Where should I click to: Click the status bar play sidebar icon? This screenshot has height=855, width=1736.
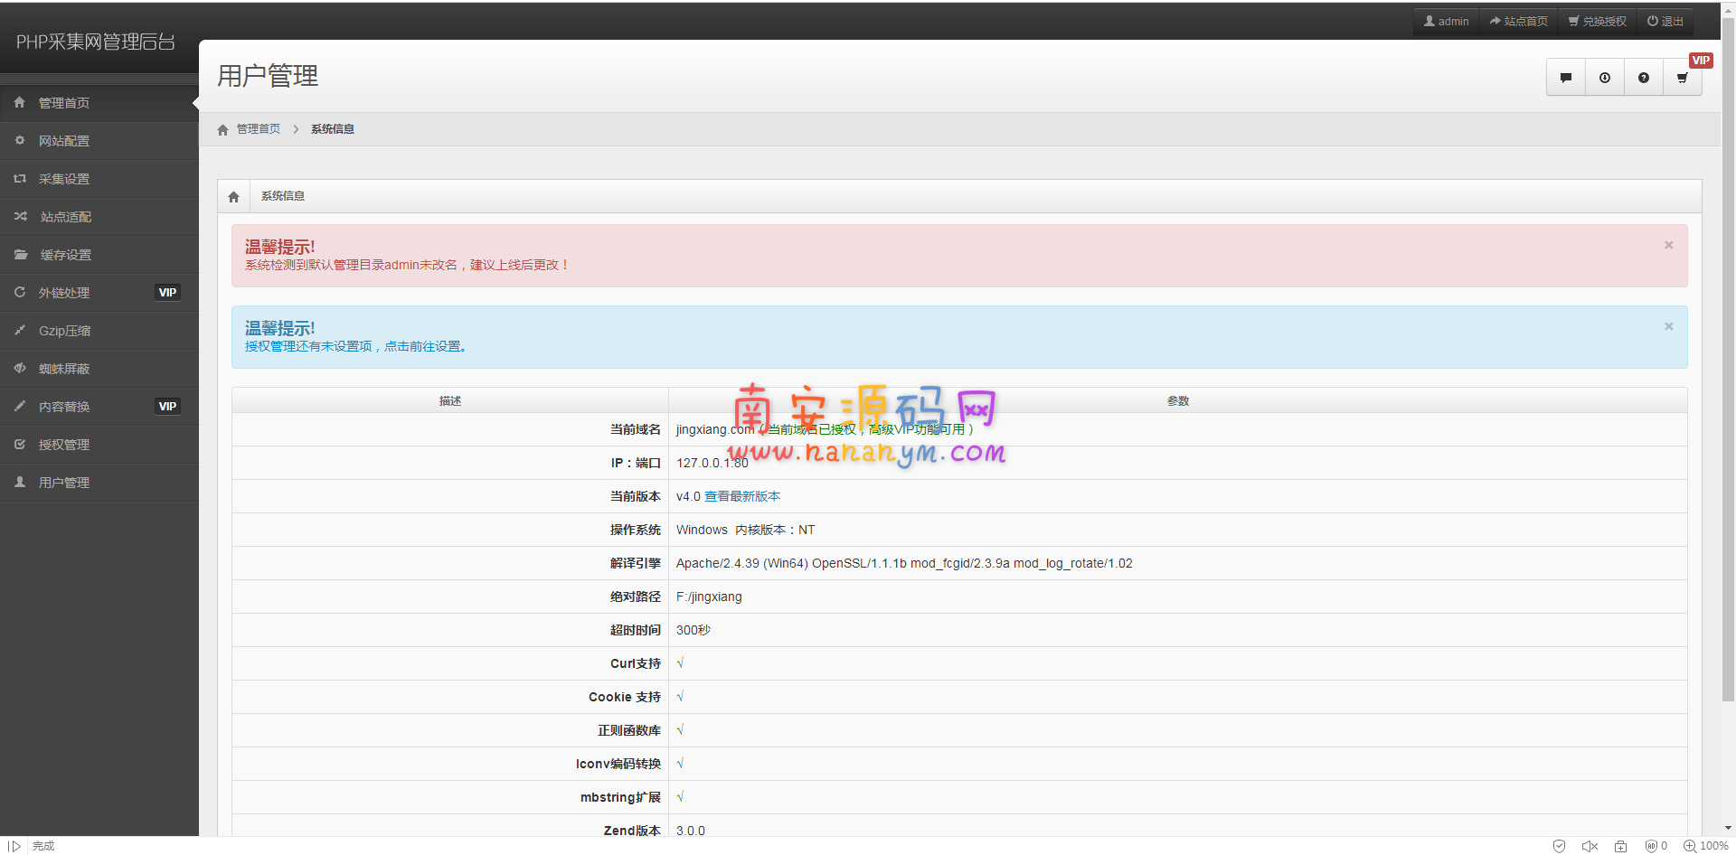point(14,846)
